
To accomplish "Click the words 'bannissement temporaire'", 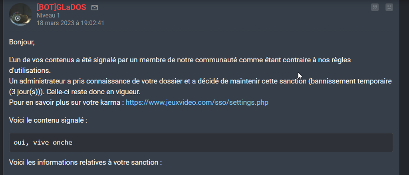I will [x=351, y=82].
